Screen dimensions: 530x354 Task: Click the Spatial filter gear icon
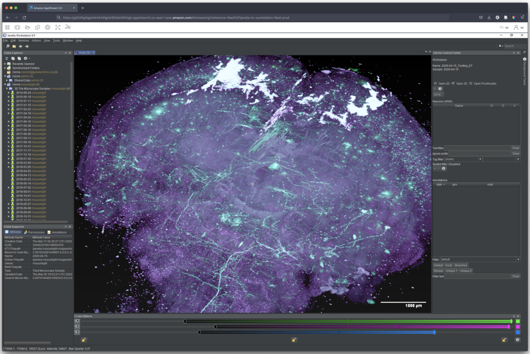coord(444,168)
